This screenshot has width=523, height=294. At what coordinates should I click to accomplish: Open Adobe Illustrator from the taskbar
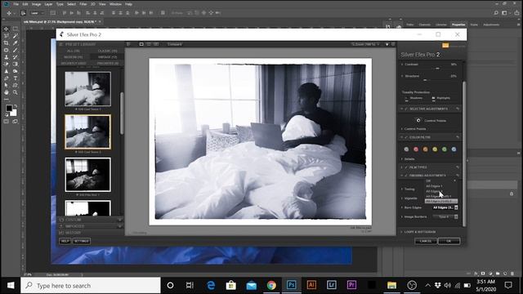point(311,285)
